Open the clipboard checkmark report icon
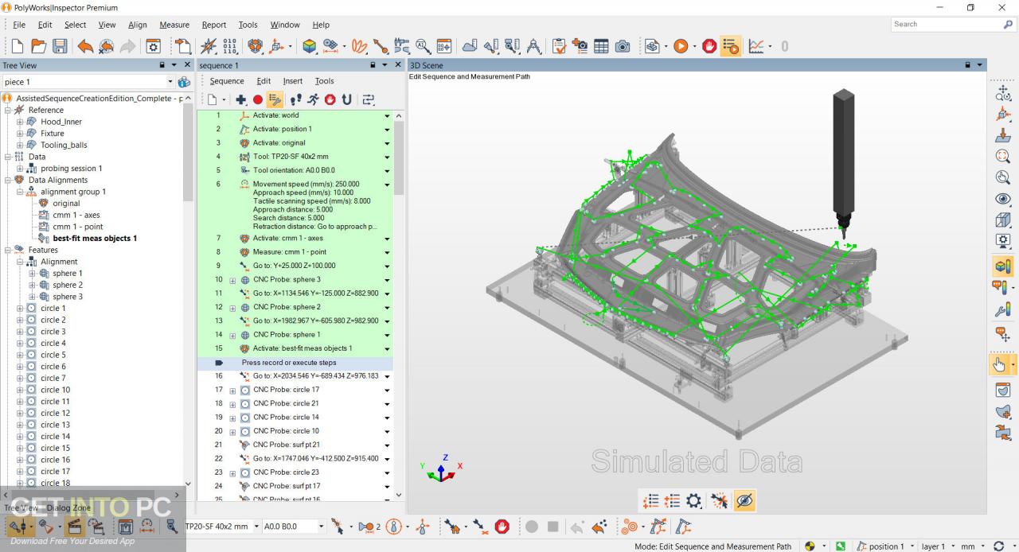Image resolution: width=1019 pixels, height=552 pixels. click(559, 47)
